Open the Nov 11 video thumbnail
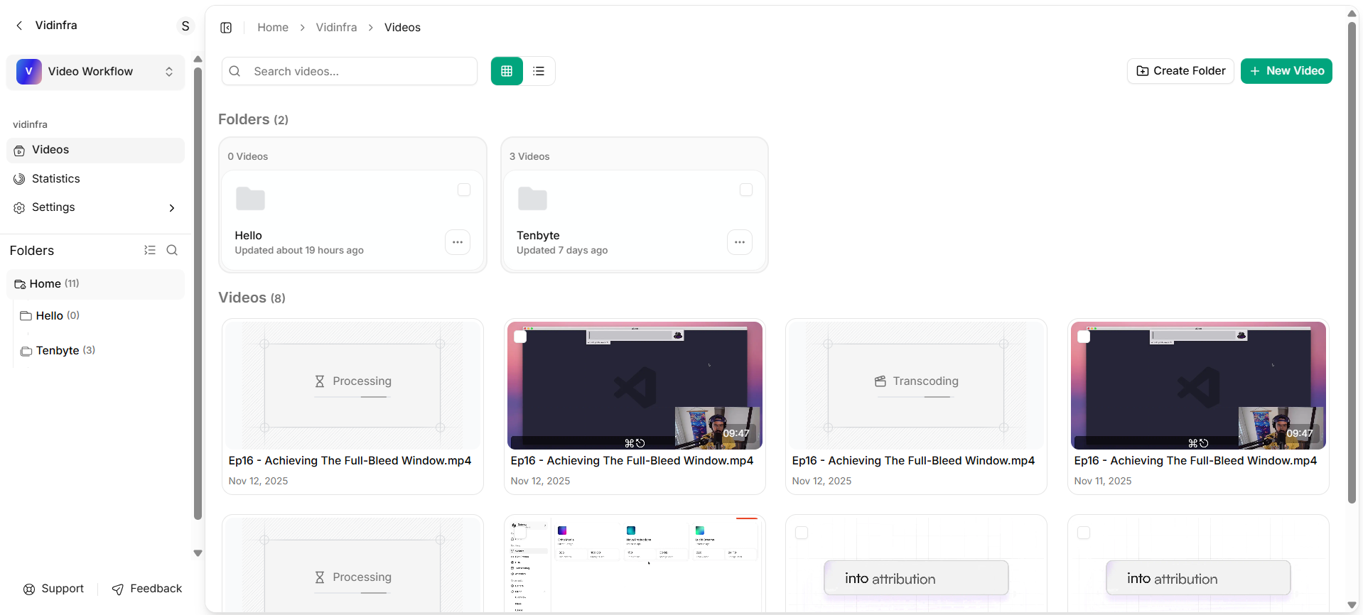This screenshot has width=1363, height=615. pyautogui.click(x=1198, y=386)
